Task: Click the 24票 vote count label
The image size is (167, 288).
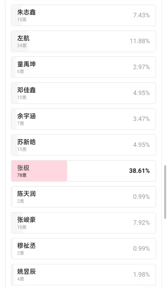Action: click(x=22, y=46)
